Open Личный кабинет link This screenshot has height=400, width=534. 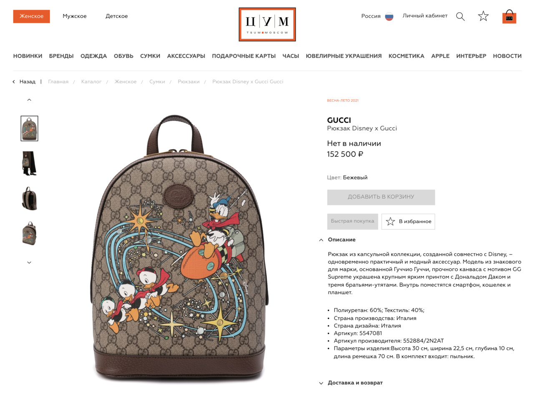pos(425,16)
